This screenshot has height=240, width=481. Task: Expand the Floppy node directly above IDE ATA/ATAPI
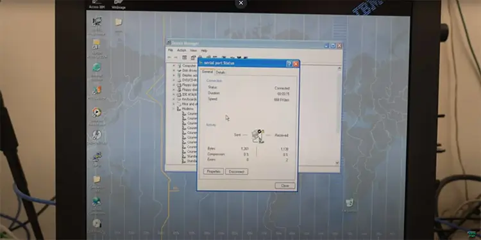(174, 90)
